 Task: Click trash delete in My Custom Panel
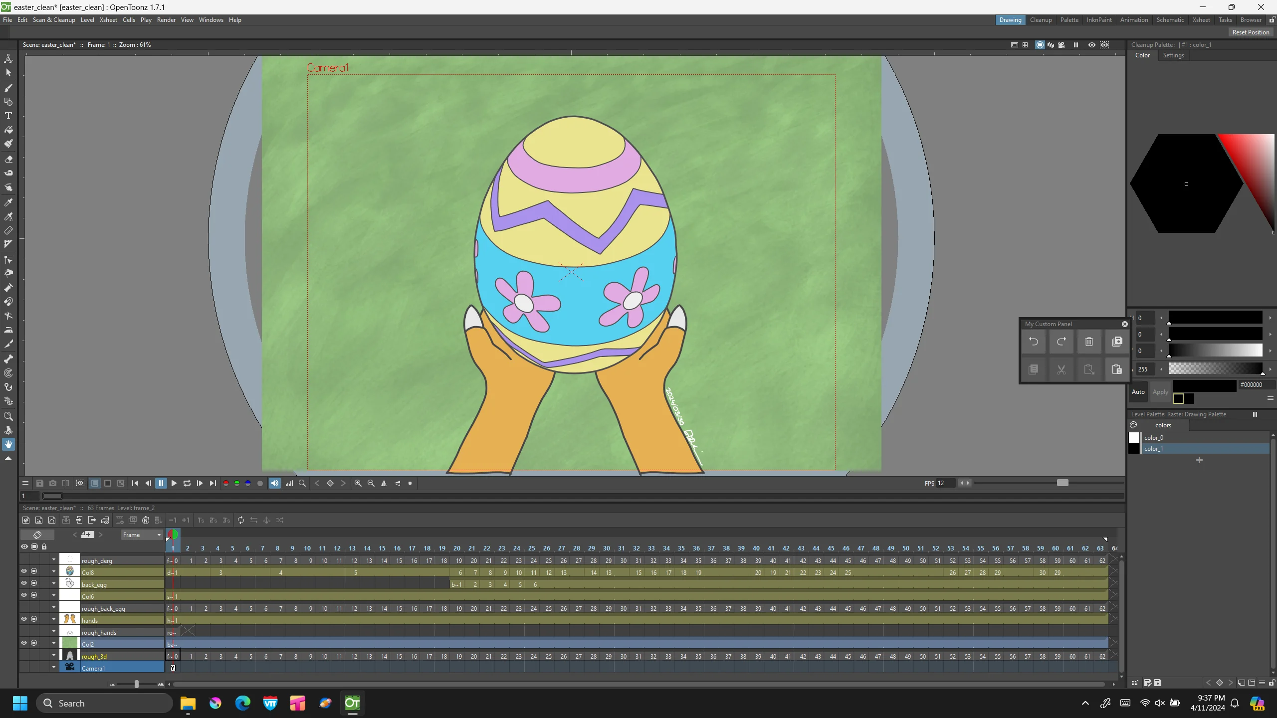pyautogui.click(x=1089, y=342)
